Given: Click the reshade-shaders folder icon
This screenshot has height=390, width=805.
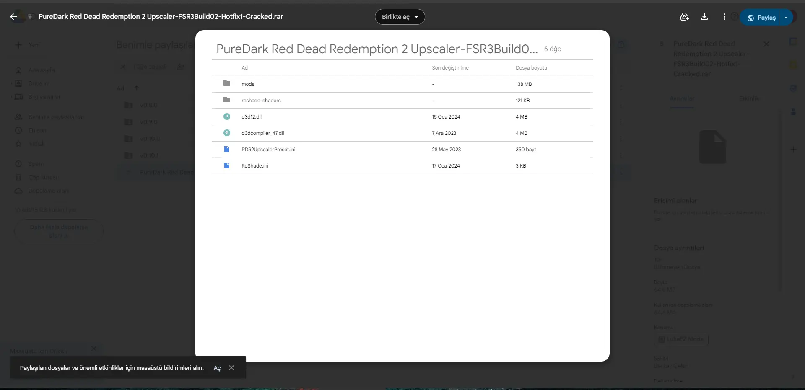Looking at the screenshot, I should (x=227, y=100).
